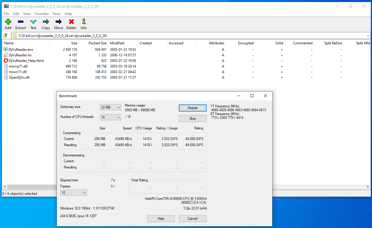The image size is (372, 228).
Task: Click the 243 753 packed size value
Action: pyautogui.click(x=101, y=77)
